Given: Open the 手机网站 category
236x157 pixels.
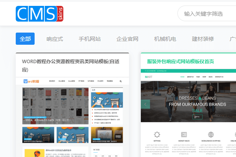Looking at the screenshot, I should click(90, 39).
